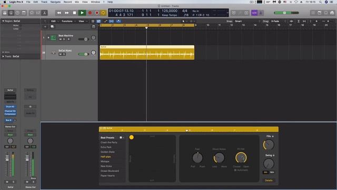Open the Mix menu
Screen dimensions: 337x190
point(77,2)
